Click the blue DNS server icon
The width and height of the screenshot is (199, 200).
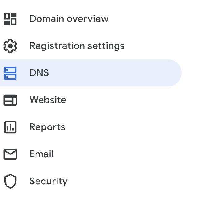(x=10, y=73)
